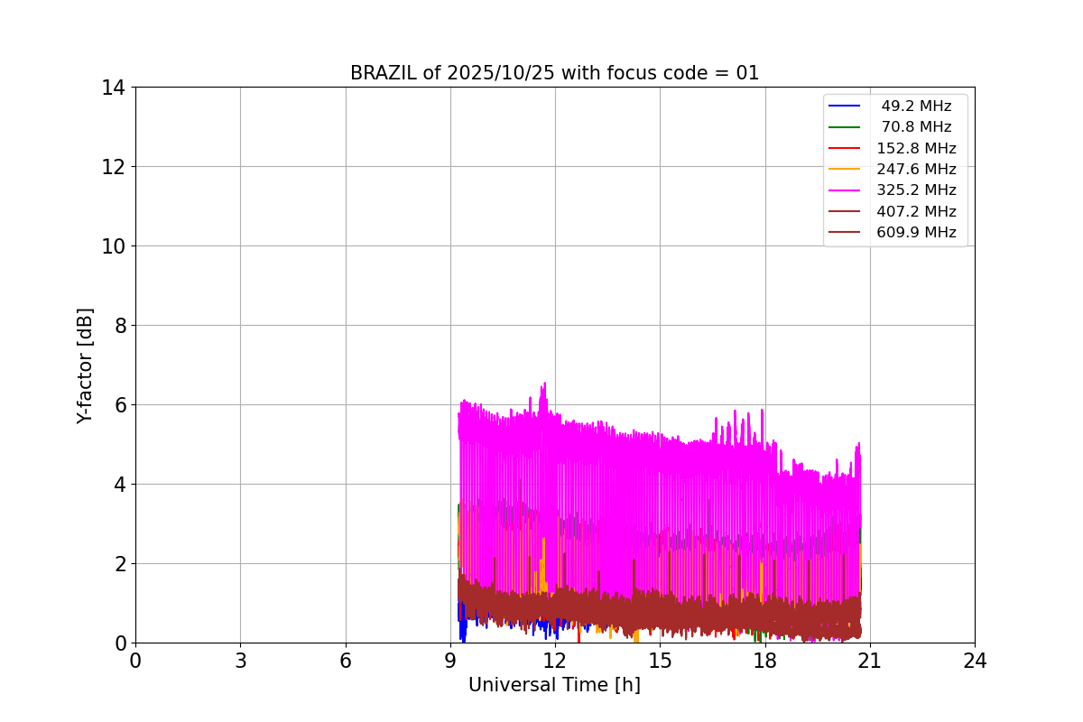Click the '14' tick on the Y-factor axis

click(x=112, y=88)
